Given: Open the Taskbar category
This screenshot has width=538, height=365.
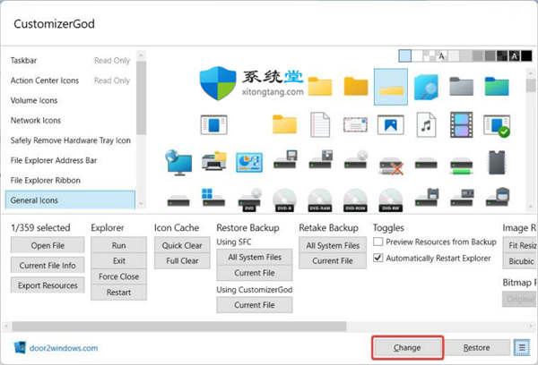Looking at the screenshot, I should 70,61.
